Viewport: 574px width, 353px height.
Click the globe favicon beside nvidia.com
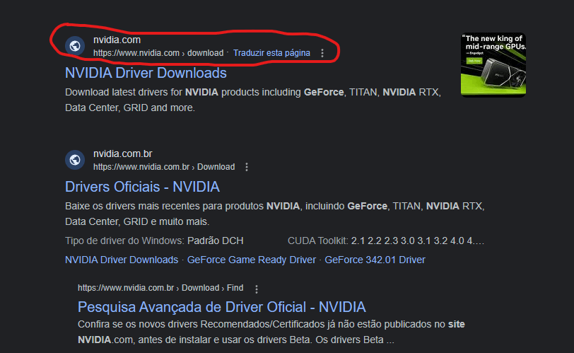coord(75,46)
